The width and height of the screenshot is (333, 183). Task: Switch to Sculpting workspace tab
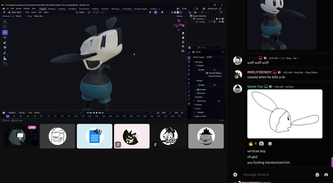point(62,9)
